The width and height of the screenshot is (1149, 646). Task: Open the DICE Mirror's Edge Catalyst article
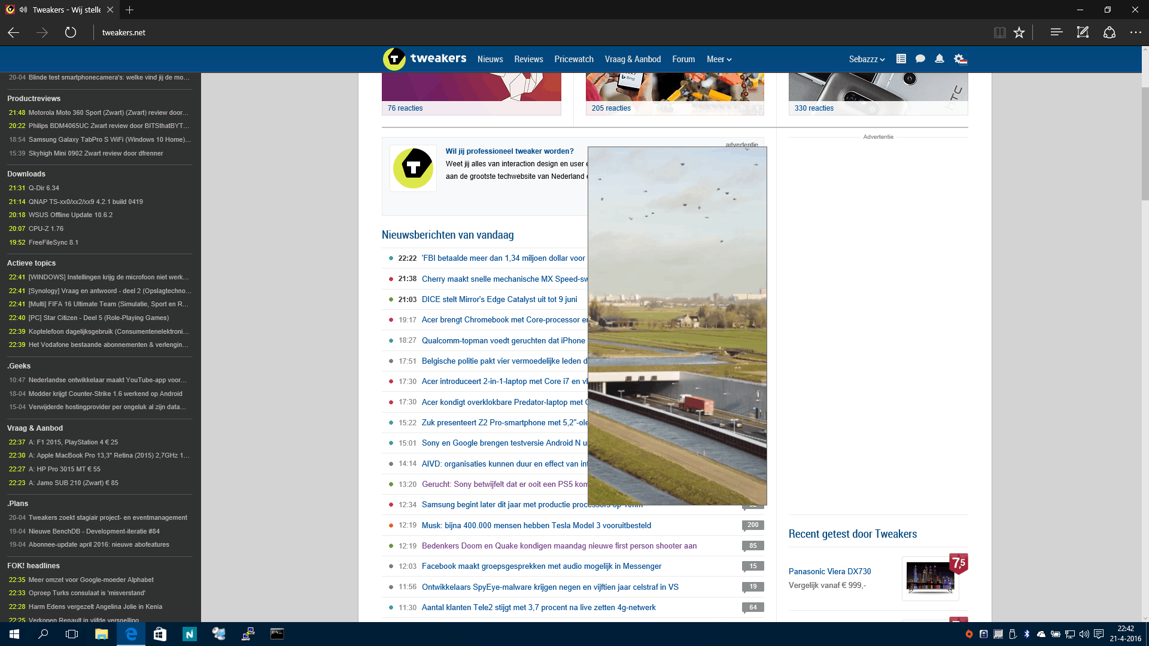pyautogui.click(x=499, y=299)
